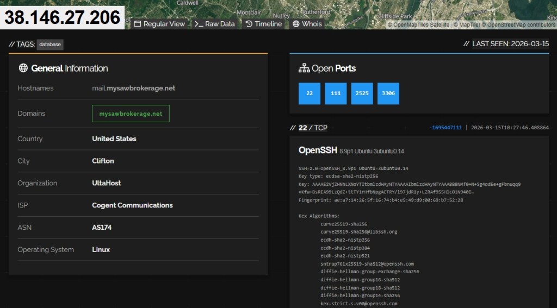Visit the OpenStreetMap contributors link

[521, 24]
